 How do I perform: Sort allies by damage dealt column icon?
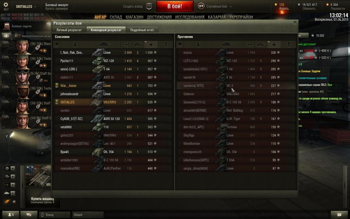pyautogui.click(x=126, y=44)
